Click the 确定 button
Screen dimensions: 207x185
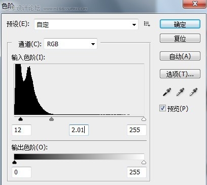[180, 24]
